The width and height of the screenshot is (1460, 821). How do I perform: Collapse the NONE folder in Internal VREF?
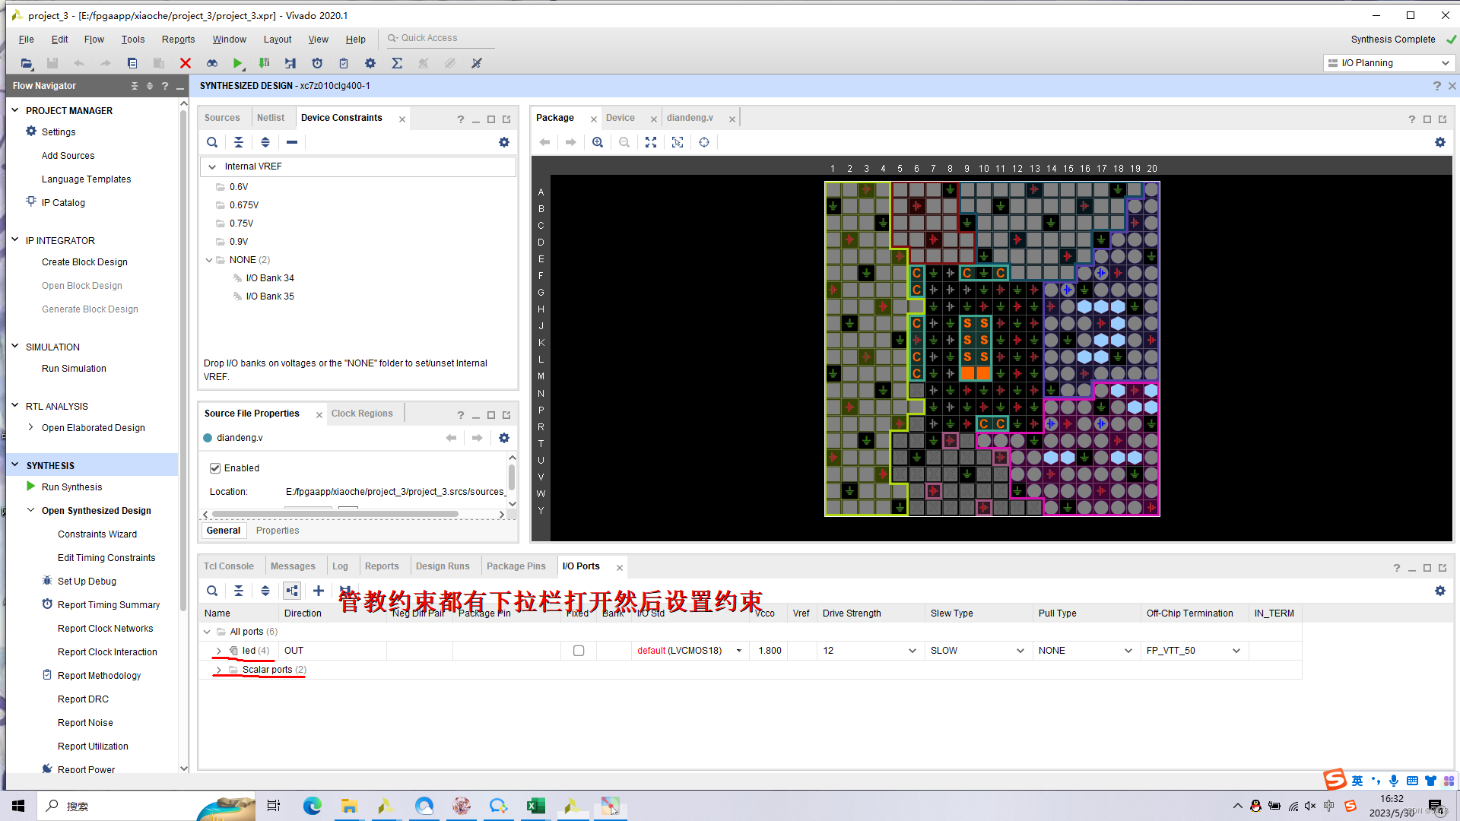click(209, 260)
